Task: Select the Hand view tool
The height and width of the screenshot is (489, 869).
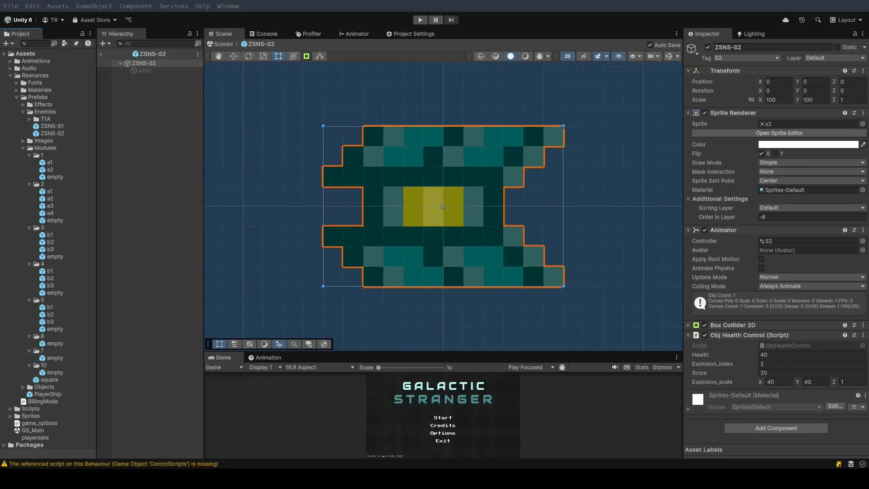Action: (x=219, y=56)
